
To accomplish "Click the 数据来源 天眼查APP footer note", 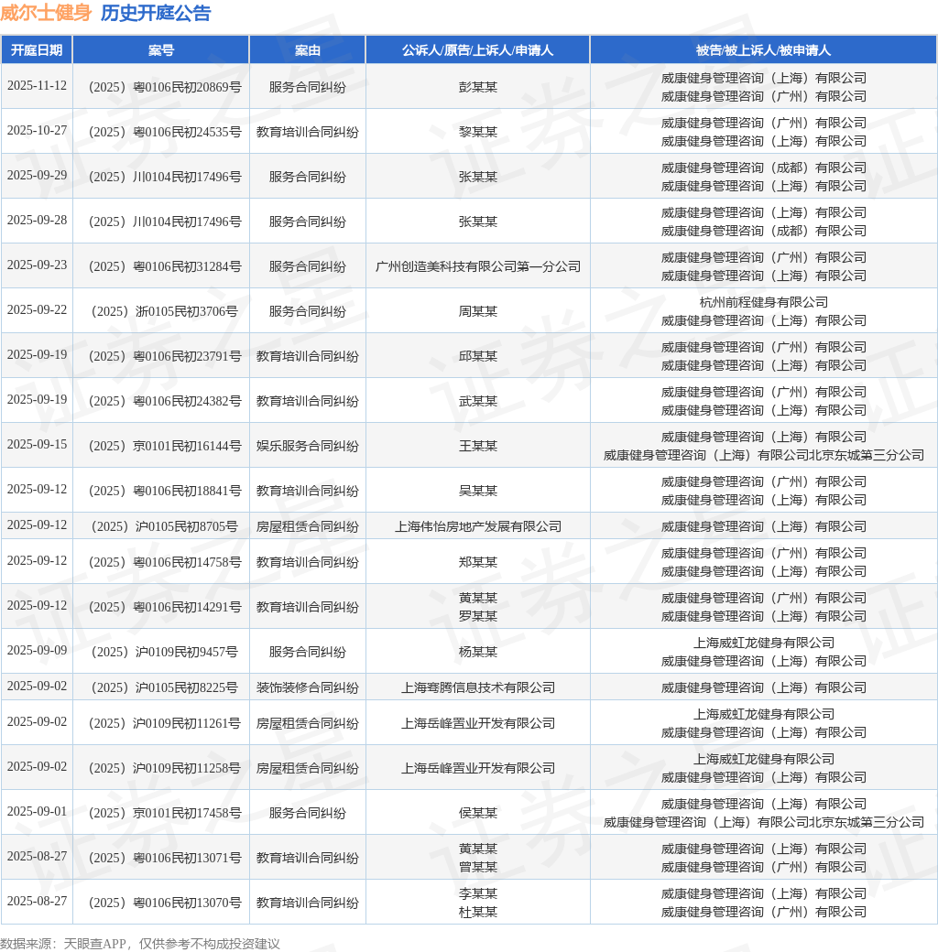I will click(x=140, y=944).
